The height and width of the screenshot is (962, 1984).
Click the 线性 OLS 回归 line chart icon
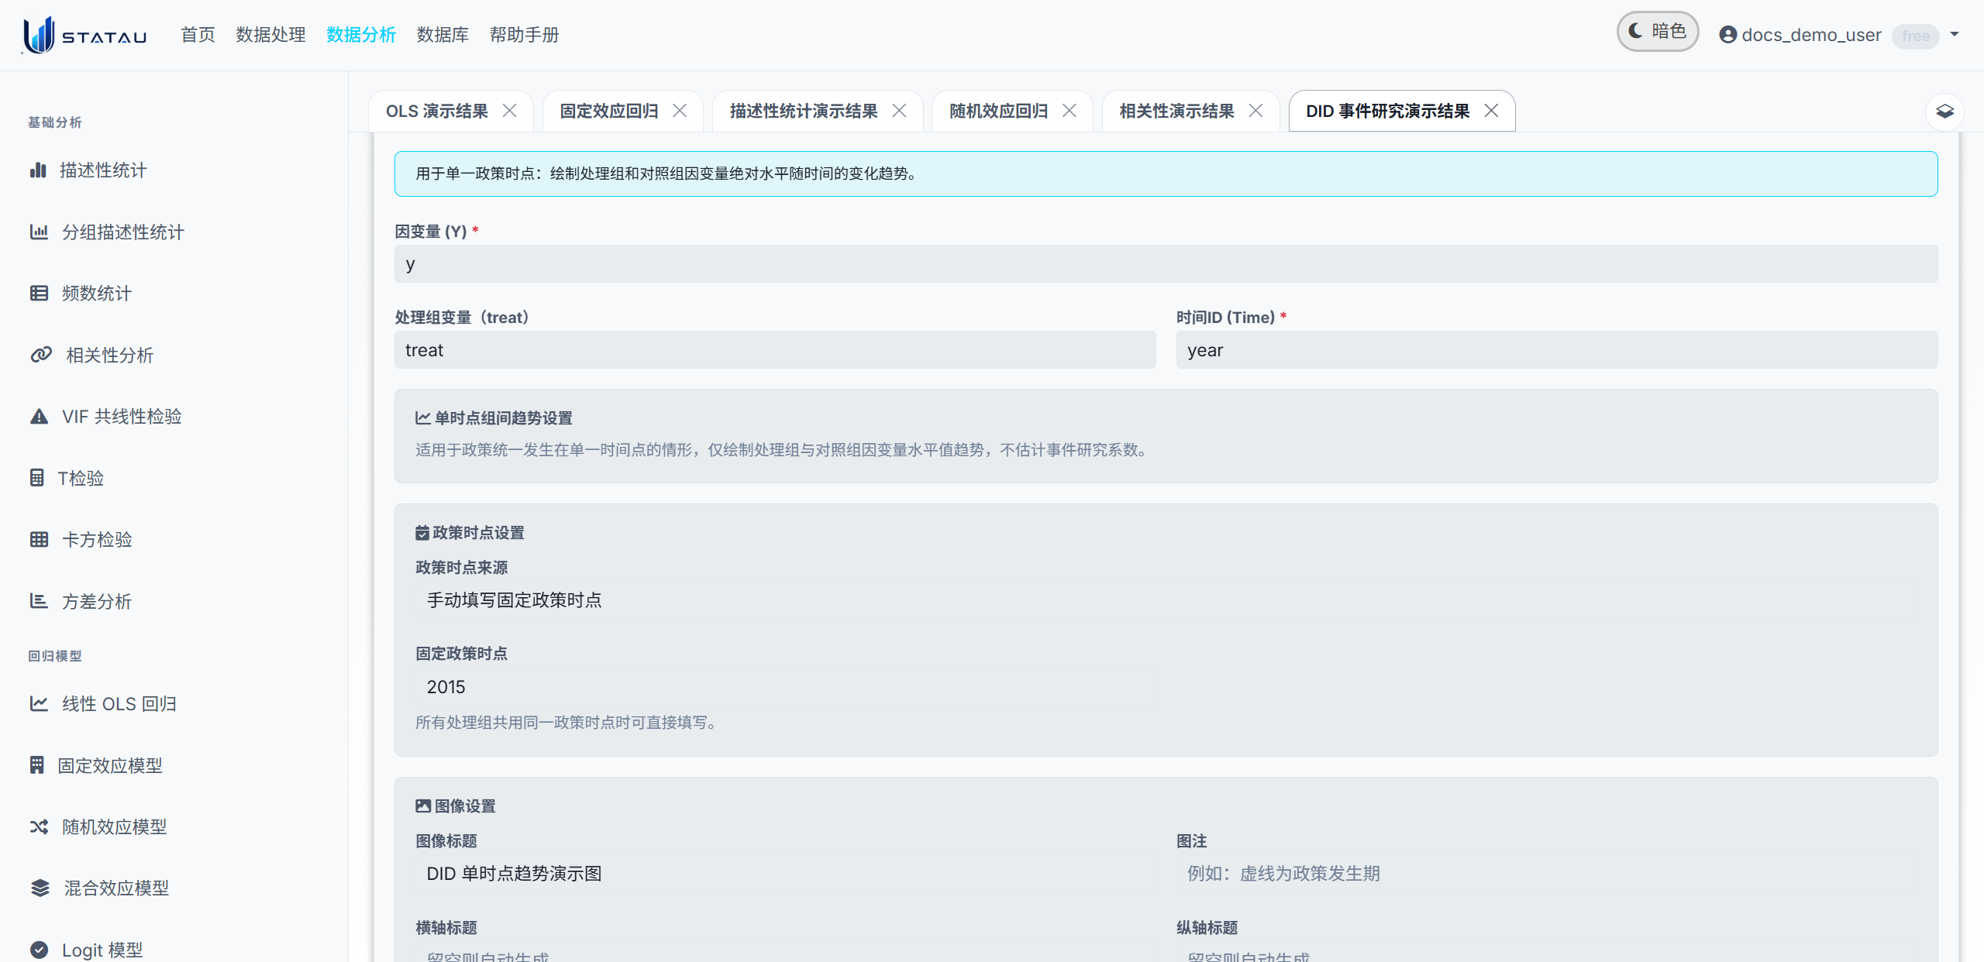pos(39,703)
